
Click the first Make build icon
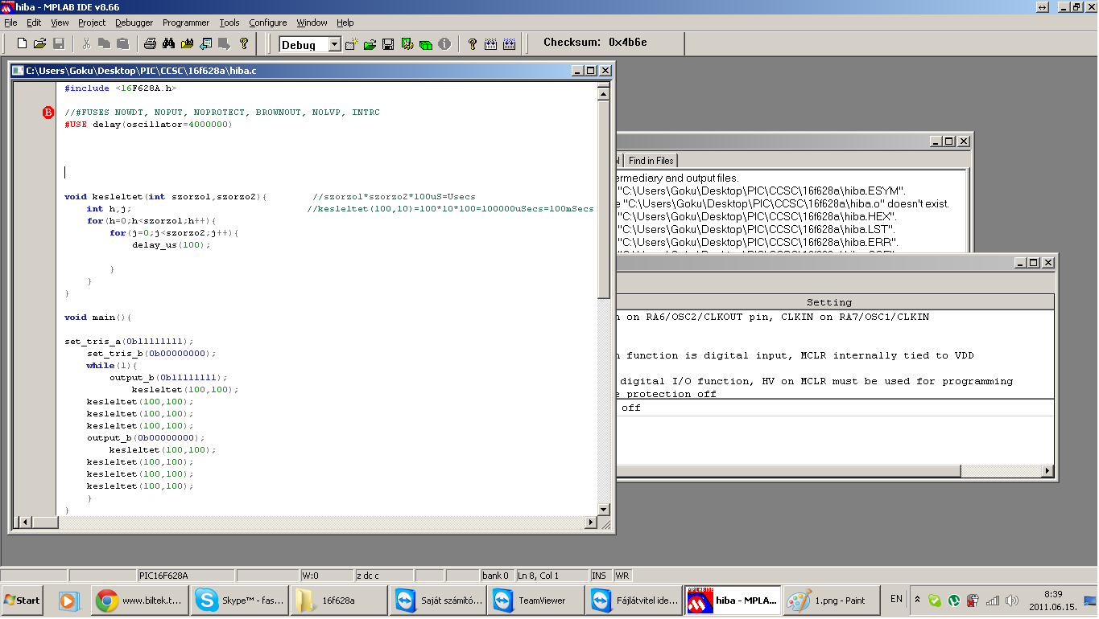pos(491,44)
